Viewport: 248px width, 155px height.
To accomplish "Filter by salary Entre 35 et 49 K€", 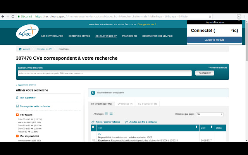I will tap(30, 119).
